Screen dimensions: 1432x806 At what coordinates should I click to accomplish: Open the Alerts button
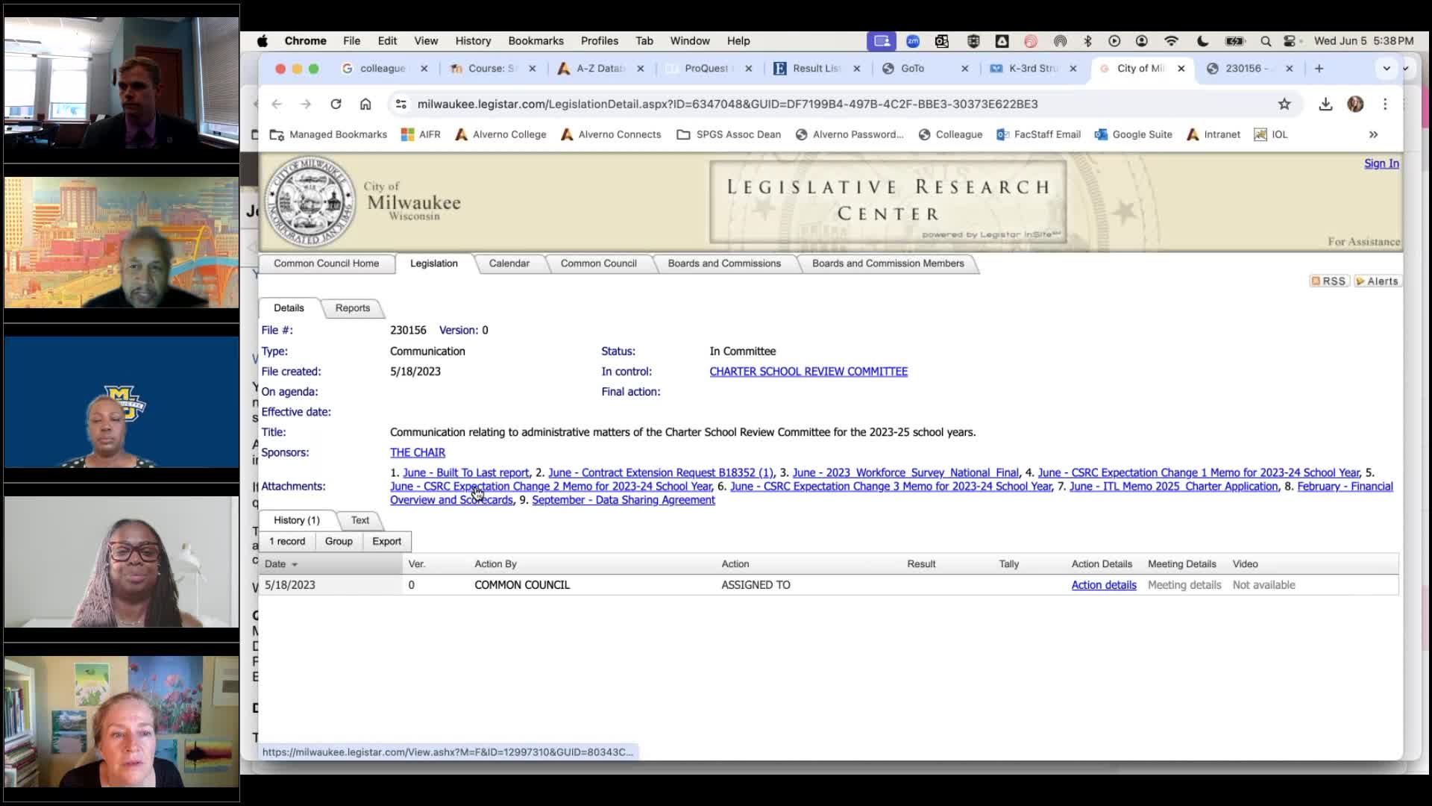pyautogui.click(x=1377, y=281)
